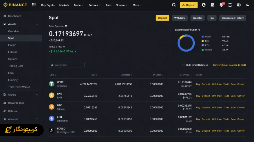This screenshot has width=254, height=142.
Task: Click the USDT coin icon
Action: [52, 84]
